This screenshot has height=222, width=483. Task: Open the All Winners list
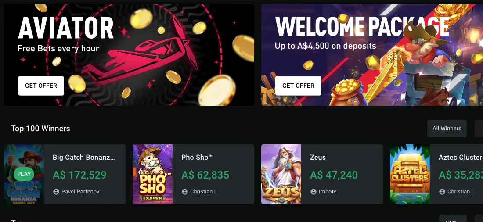click(447, 129)
